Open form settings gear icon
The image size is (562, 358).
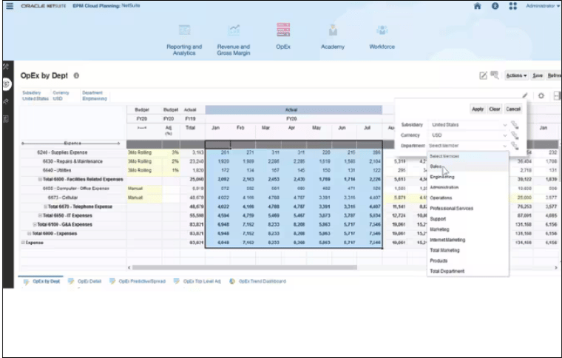[541, 95]
